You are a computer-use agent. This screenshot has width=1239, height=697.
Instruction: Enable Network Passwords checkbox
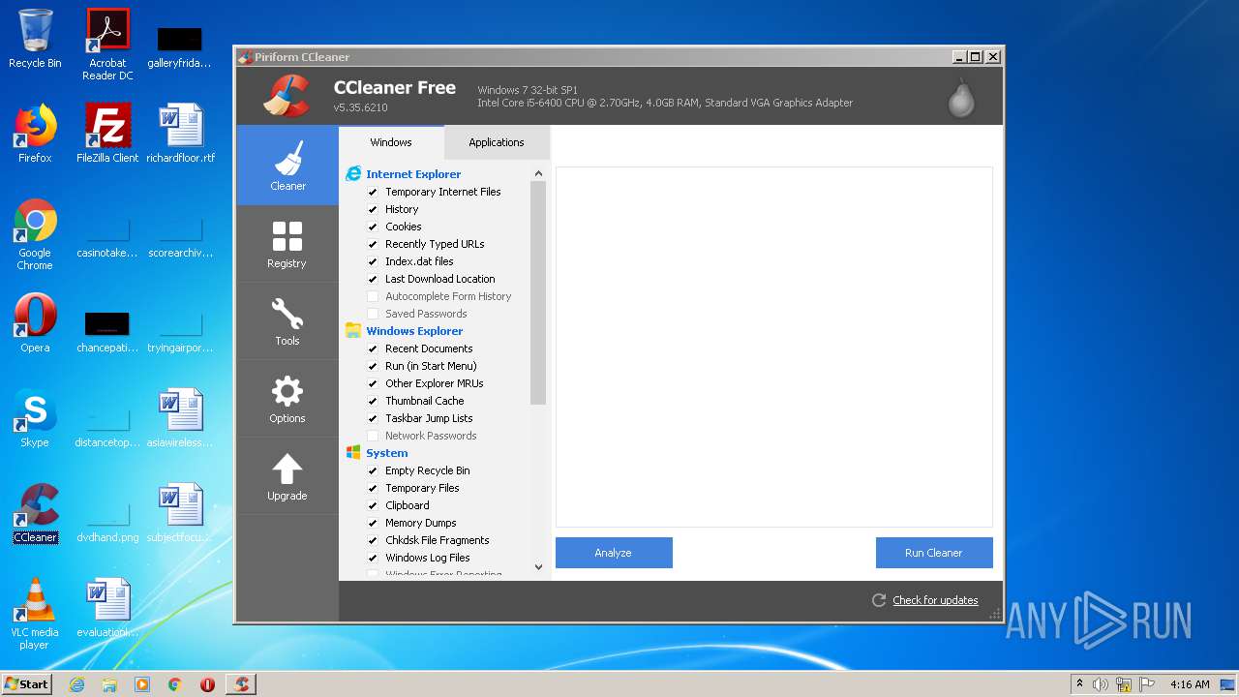(x=373, y=436)
